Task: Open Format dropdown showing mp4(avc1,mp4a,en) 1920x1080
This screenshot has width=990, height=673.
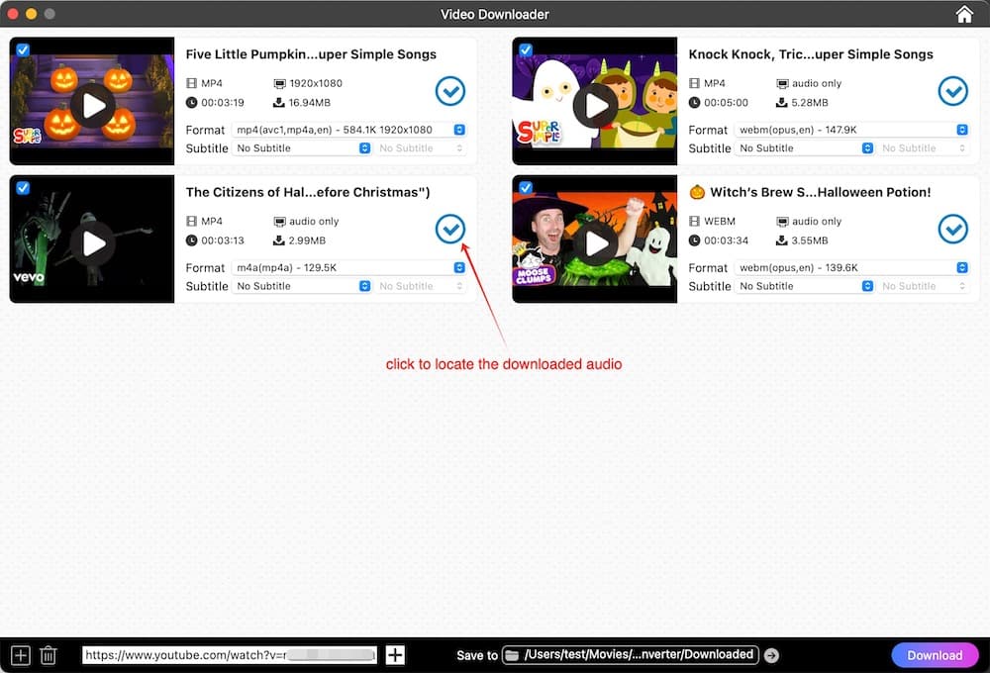Action: click(349, 130)
